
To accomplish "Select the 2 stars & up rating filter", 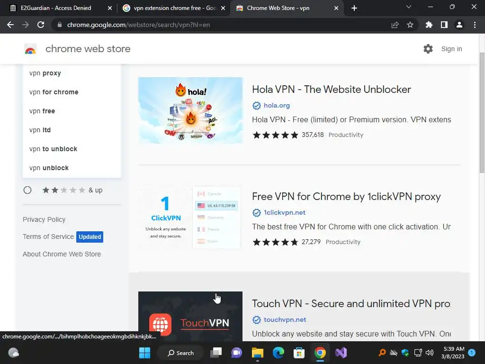I will click(x=27, y=190).
